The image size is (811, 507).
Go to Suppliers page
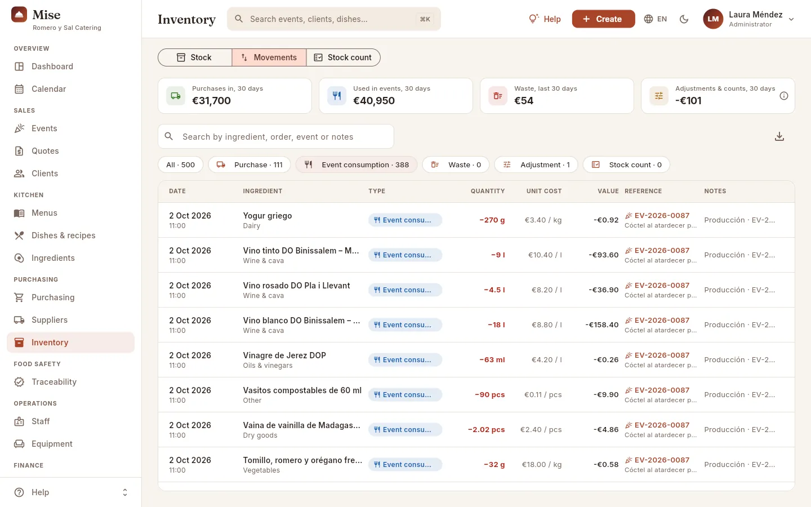70,320
